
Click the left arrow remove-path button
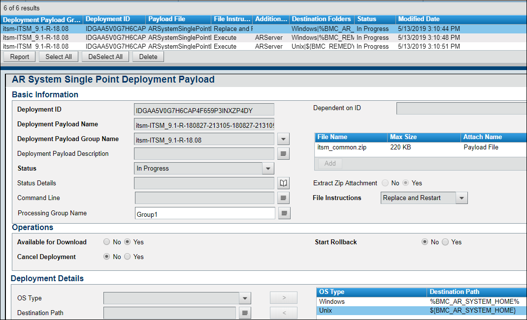point(284,313)
